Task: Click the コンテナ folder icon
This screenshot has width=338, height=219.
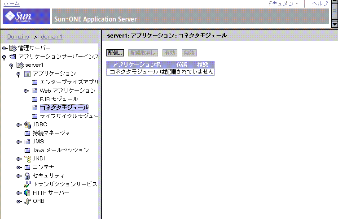Action: pyautogui.click(x=27, y=167)
